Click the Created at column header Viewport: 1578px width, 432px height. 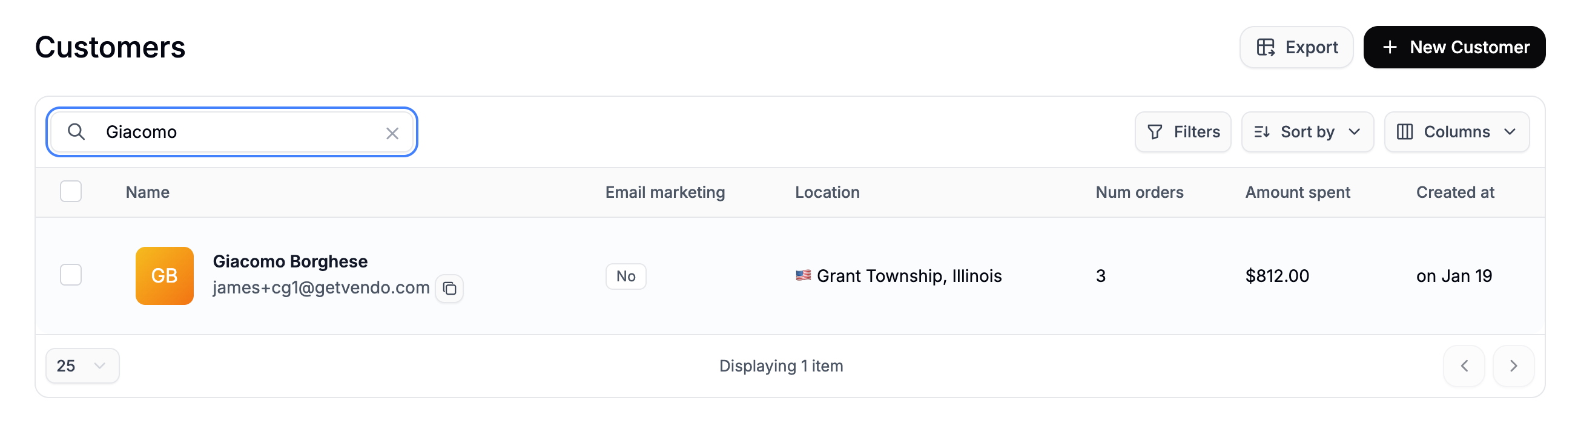tap(1455, 192)
